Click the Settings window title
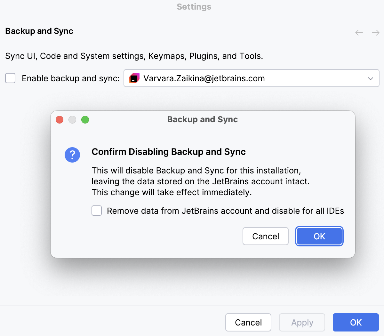The height and width of the screenshot is (336, 384). tap(194, 7)
